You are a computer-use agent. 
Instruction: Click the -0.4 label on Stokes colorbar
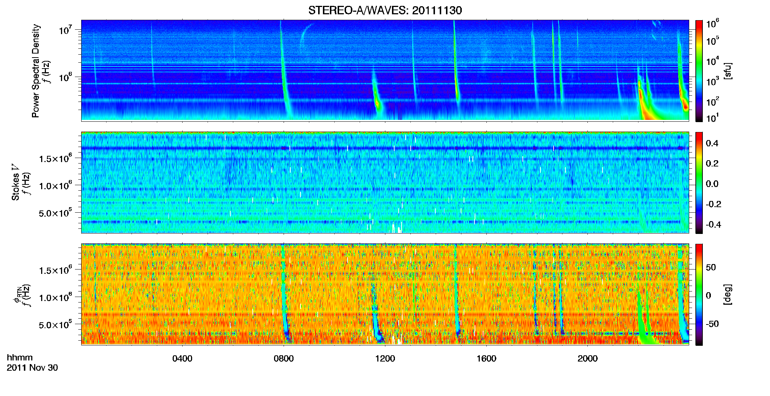click(x=713, y=224)
